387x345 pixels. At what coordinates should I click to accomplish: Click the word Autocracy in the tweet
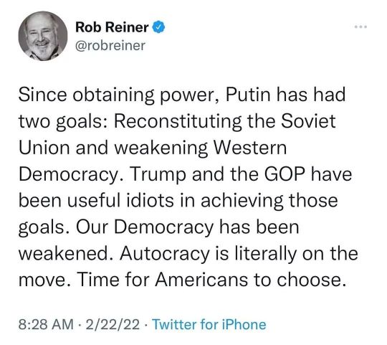point(165,254)
